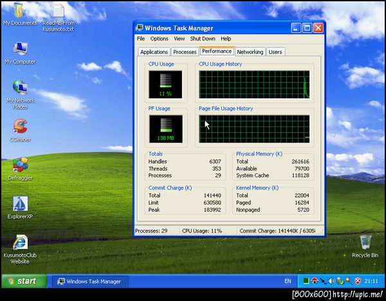Click the EN language bar indicator
This screenshot has height=301, width=386.
coord(288,281)
